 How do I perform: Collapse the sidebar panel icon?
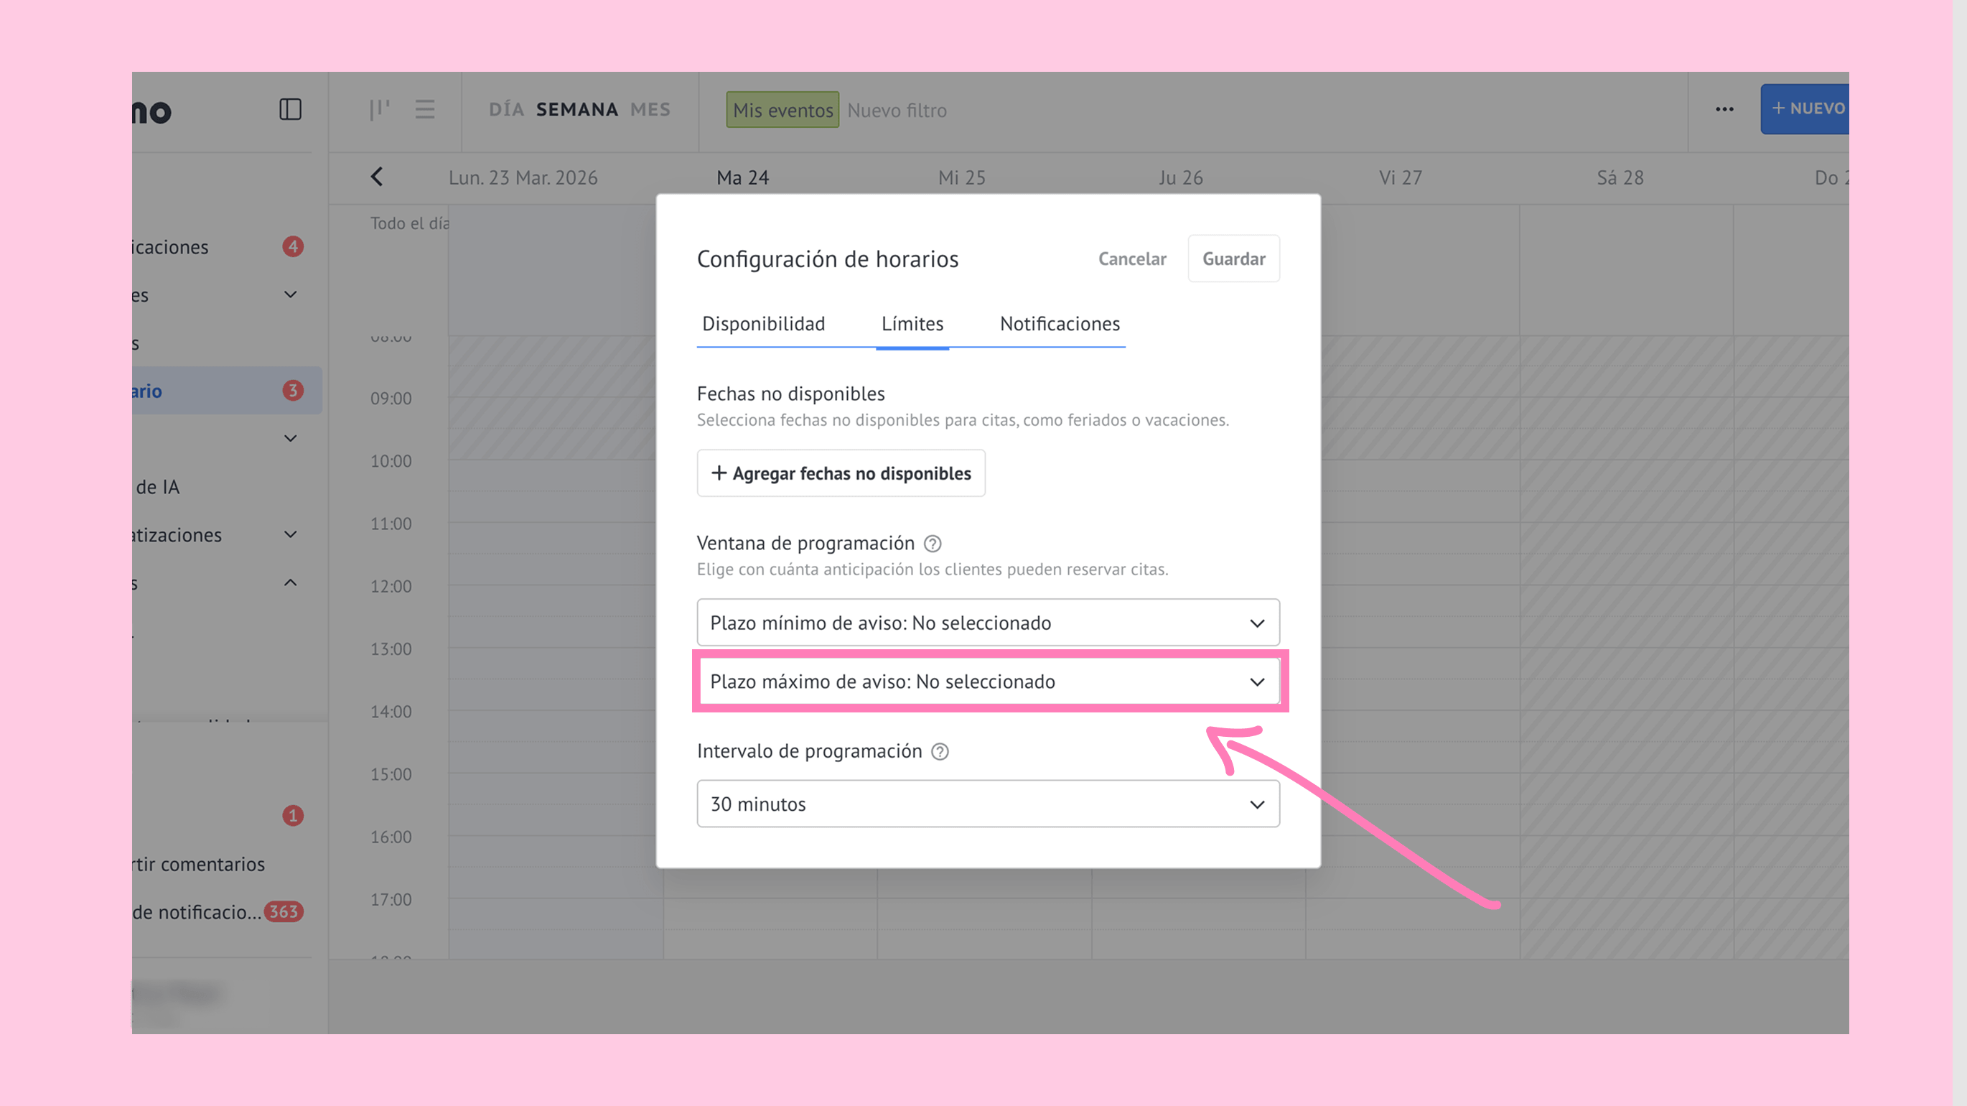pyautogui.click(x=290, y=109)
